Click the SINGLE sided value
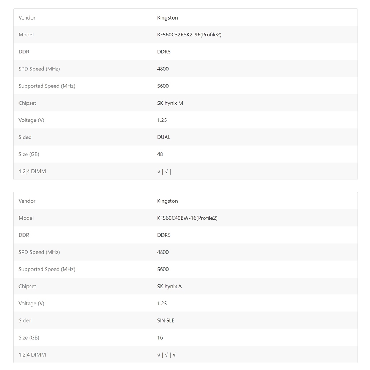Screen dimensions: 370x370 pos(165,320)
